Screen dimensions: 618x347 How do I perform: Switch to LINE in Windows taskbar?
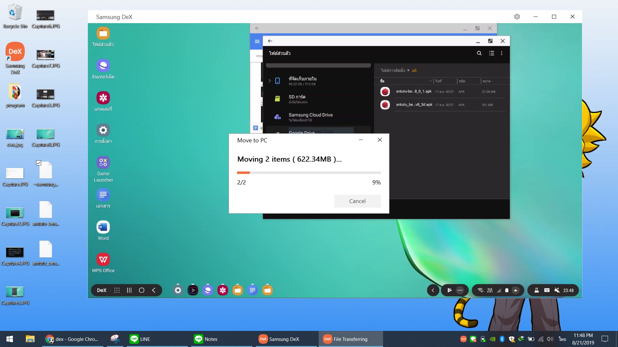[x=157, y=339]
